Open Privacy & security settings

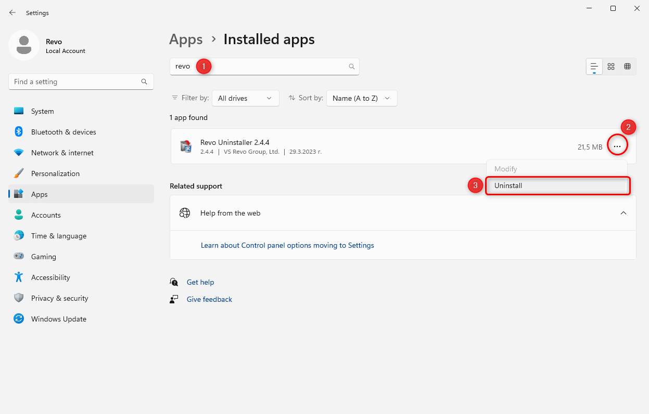(x=81, y=298)
